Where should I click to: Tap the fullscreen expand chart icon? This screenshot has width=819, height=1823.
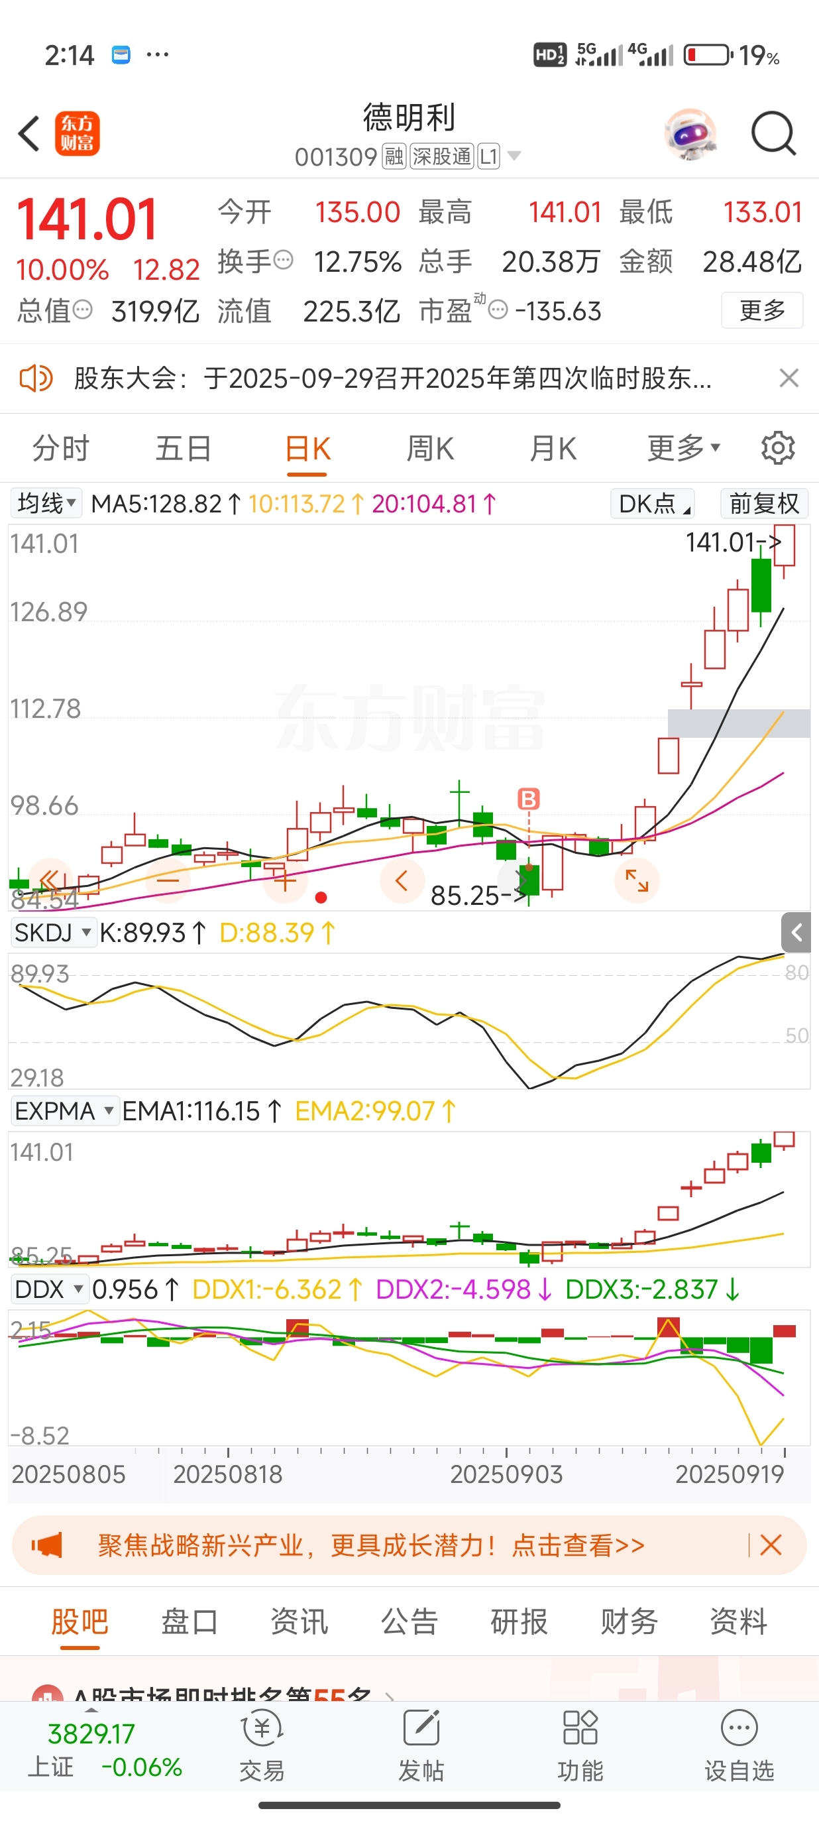click(637, 880)
